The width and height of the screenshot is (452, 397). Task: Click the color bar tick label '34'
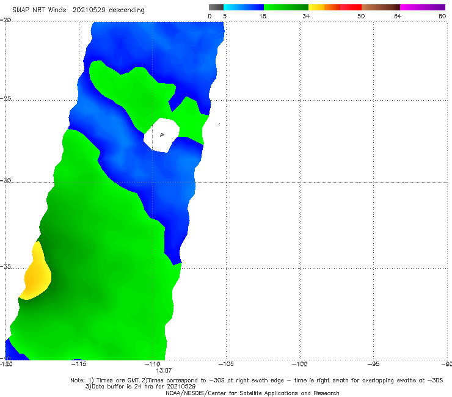306,16
